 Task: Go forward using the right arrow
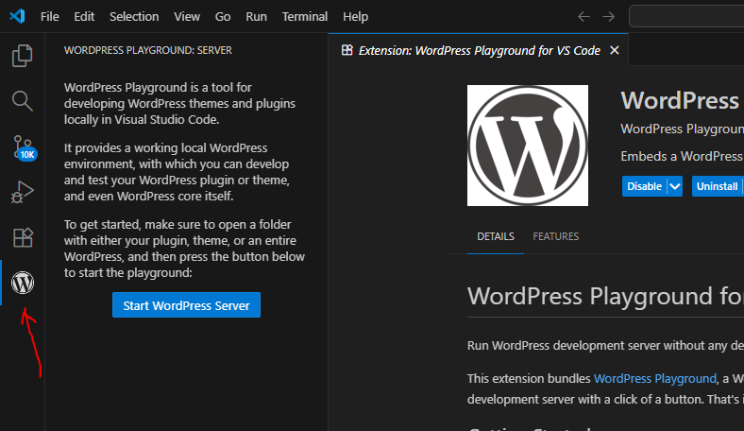click(x=608, y=17)
